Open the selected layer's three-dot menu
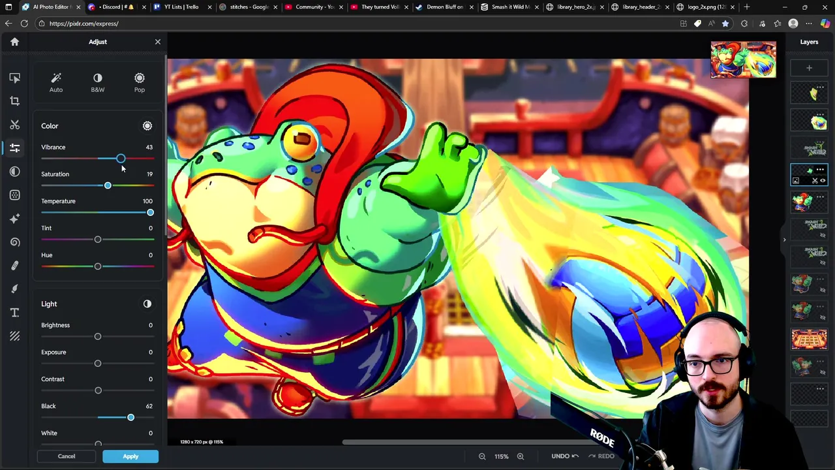Viewport: 835px width, 470px height. (820, 170)
